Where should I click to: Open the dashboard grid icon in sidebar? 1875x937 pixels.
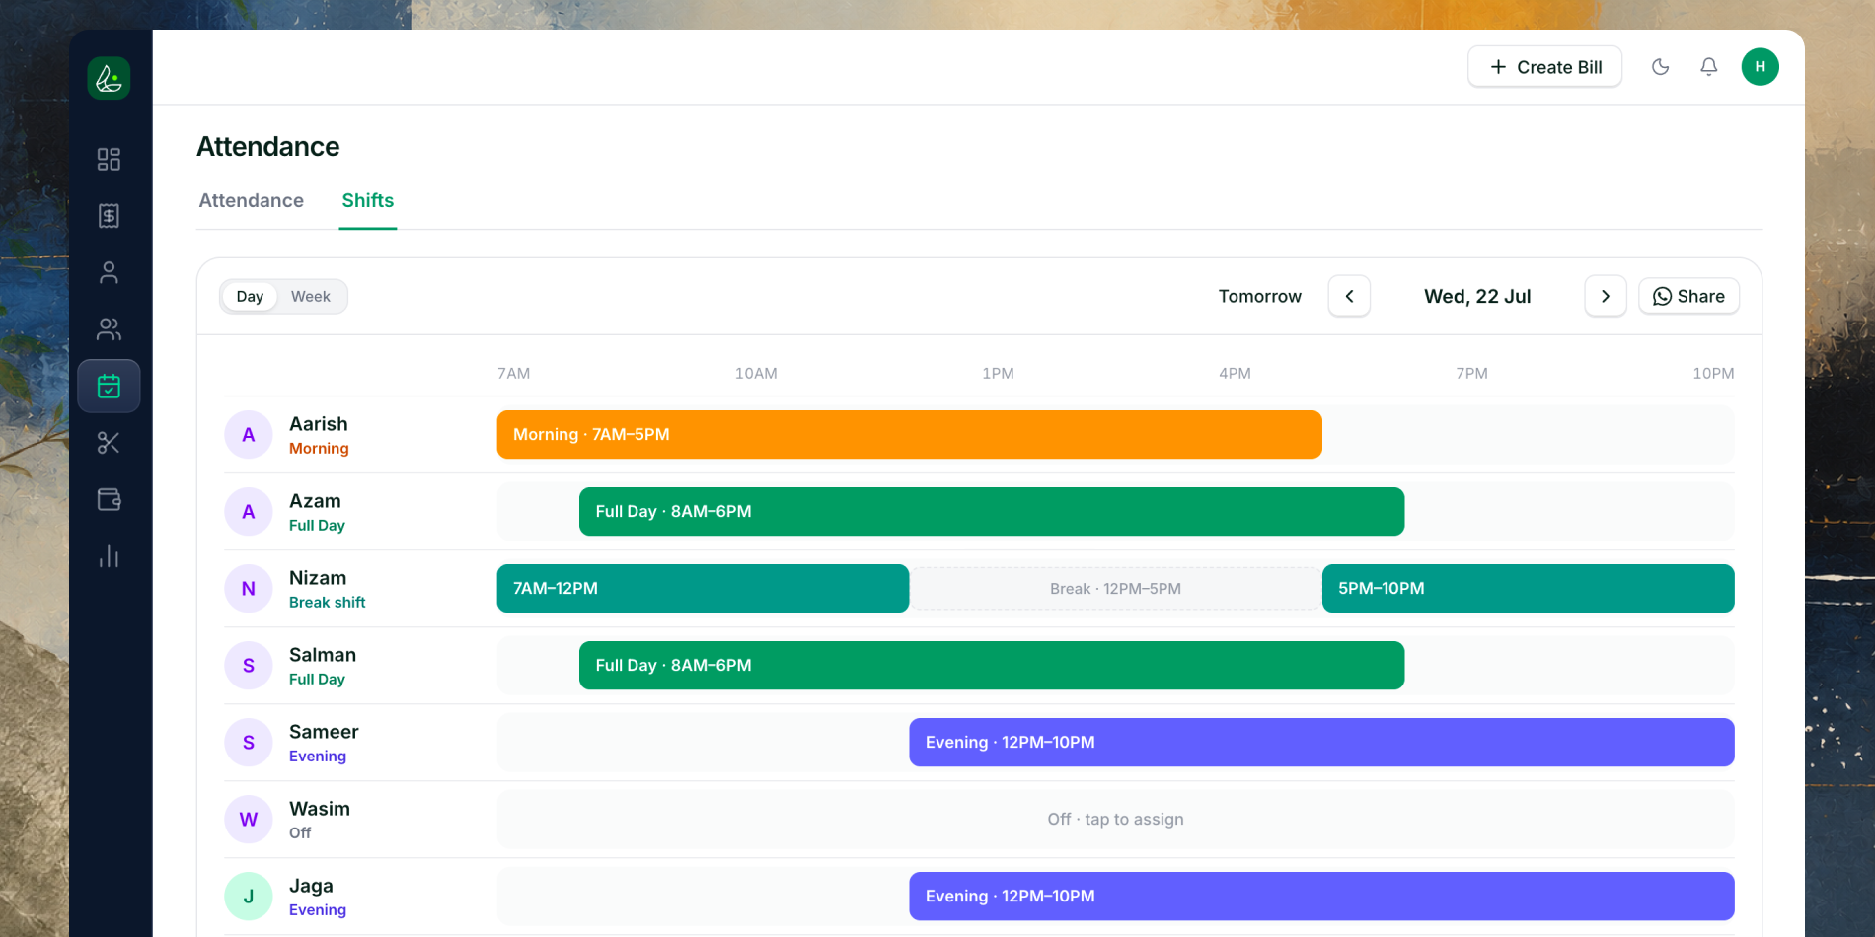click(109, 159)
